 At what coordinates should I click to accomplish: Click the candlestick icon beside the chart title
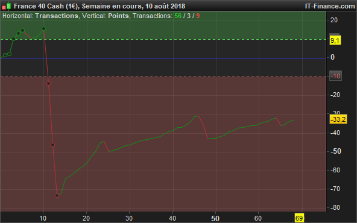[x=7, y=6]
